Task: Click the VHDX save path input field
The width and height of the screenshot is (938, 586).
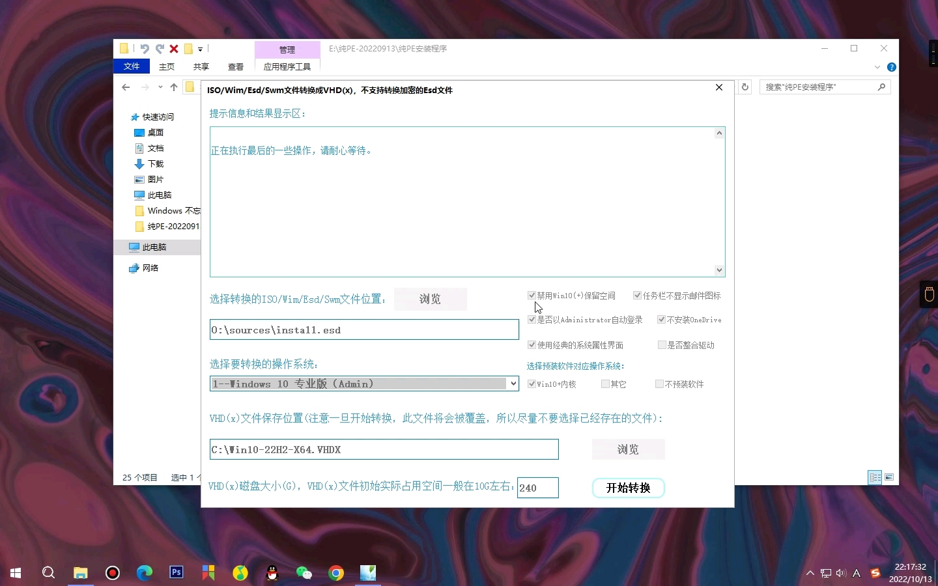Action: (384, 449)
